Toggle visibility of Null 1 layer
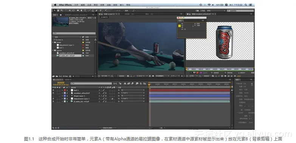The width and height of the screenshot is (296, 143). click(53, 90)
